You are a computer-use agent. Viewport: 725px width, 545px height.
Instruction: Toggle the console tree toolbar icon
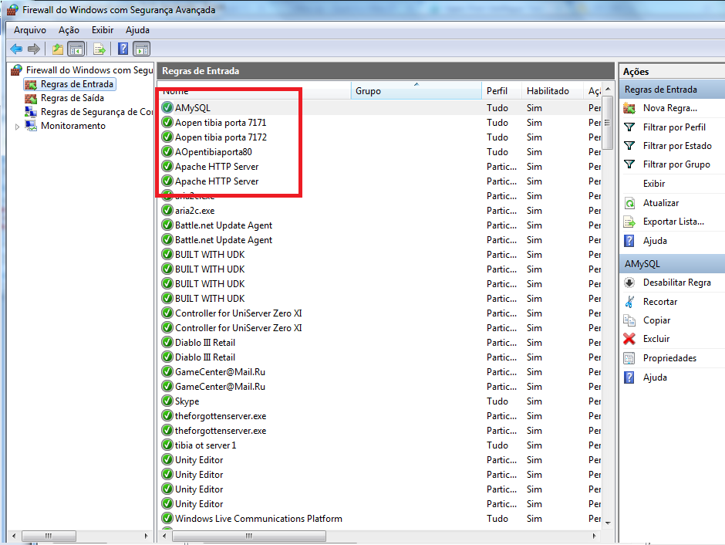pos(76,49)
